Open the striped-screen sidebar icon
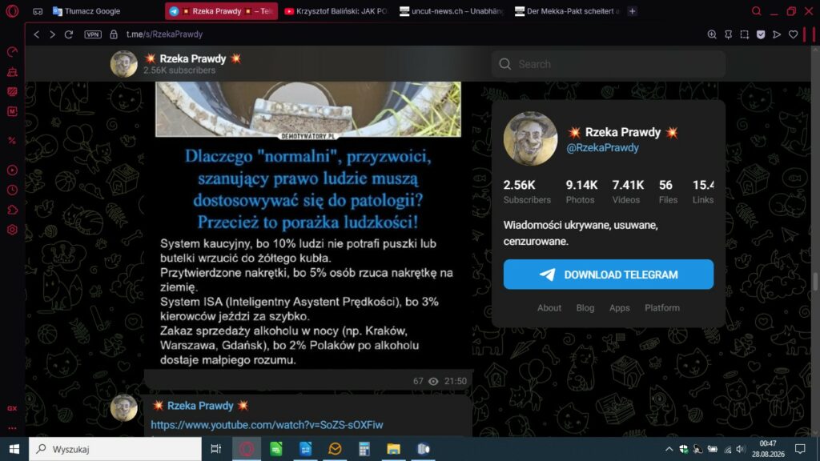Viewport: 820px width, 461px height. (x=12, y=91)
